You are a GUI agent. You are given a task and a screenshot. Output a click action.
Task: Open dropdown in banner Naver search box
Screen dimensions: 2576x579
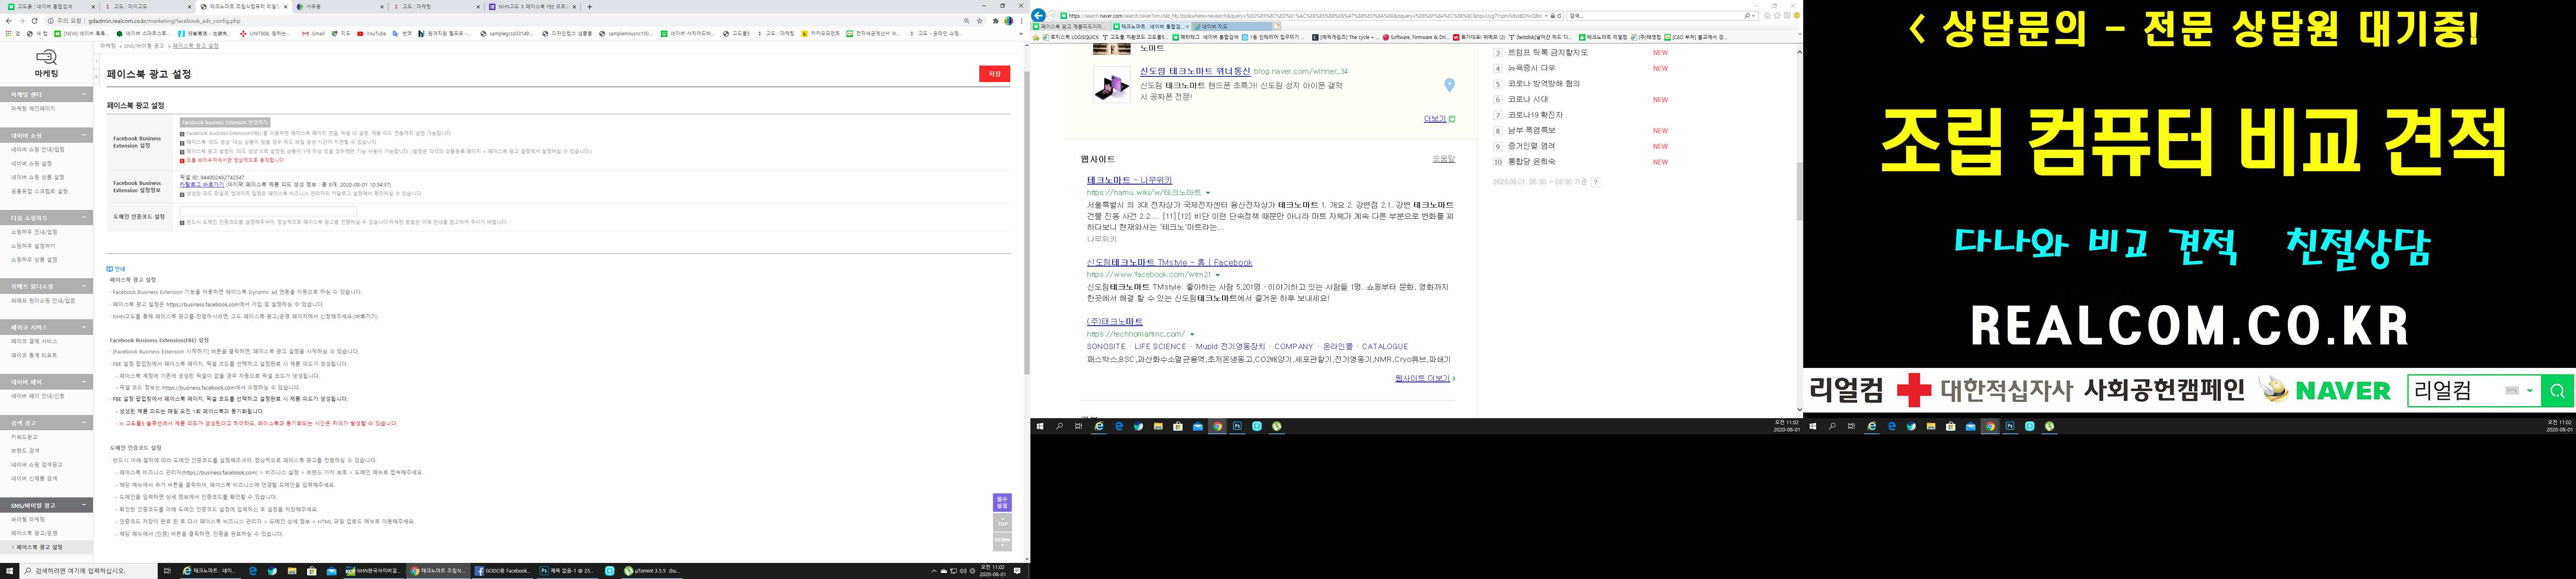tap(2530, 390)
